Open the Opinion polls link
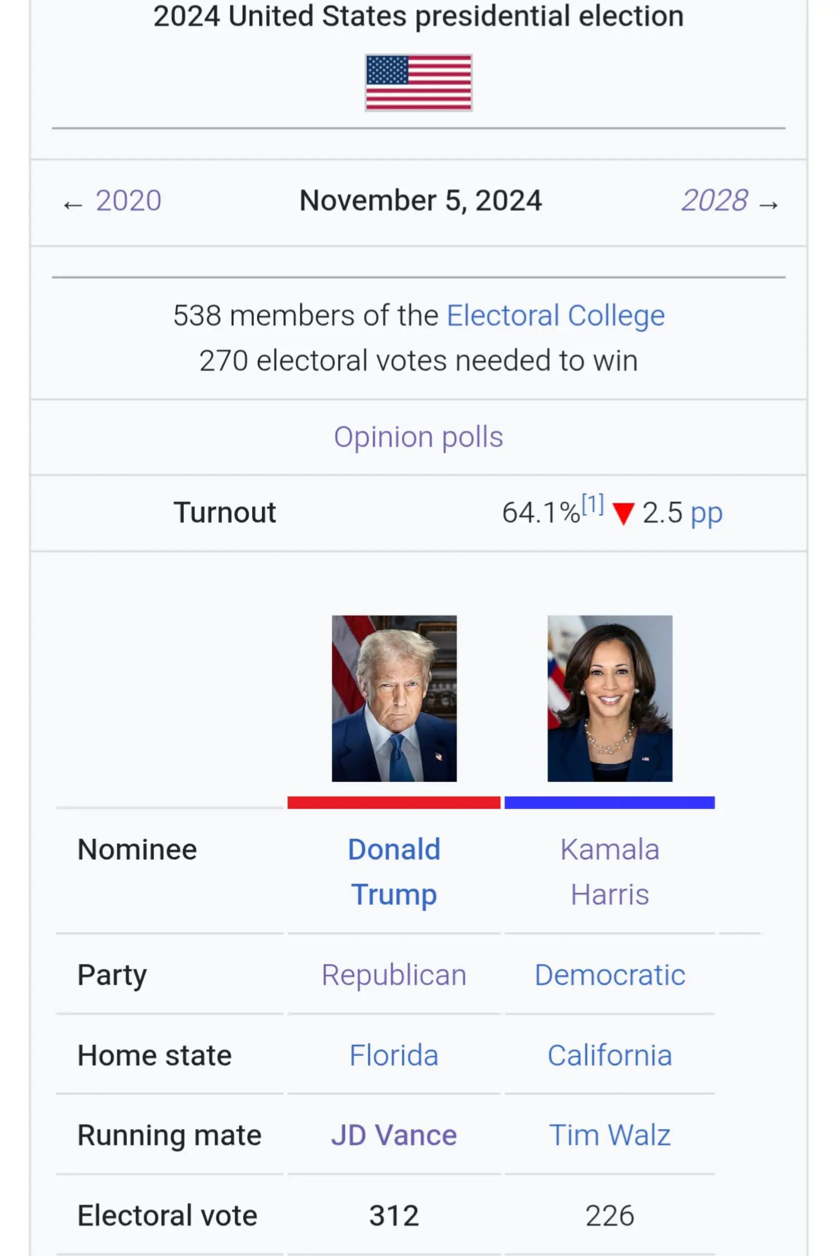The width and height of the screenshot is (840, 1256). click(x=418, y=437)
